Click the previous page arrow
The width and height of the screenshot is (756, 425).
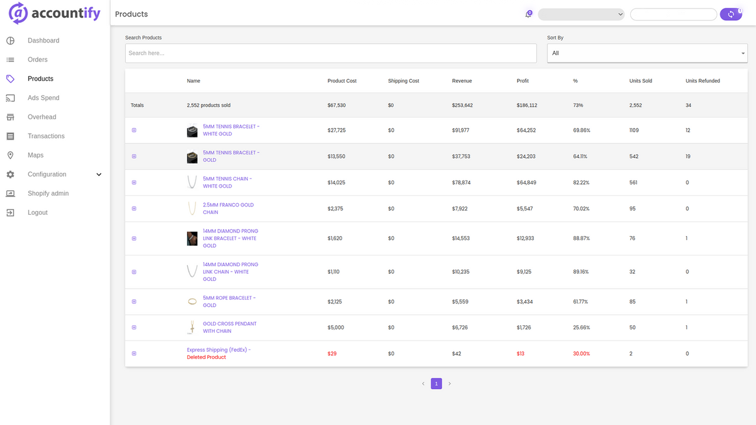pos(423,384)
